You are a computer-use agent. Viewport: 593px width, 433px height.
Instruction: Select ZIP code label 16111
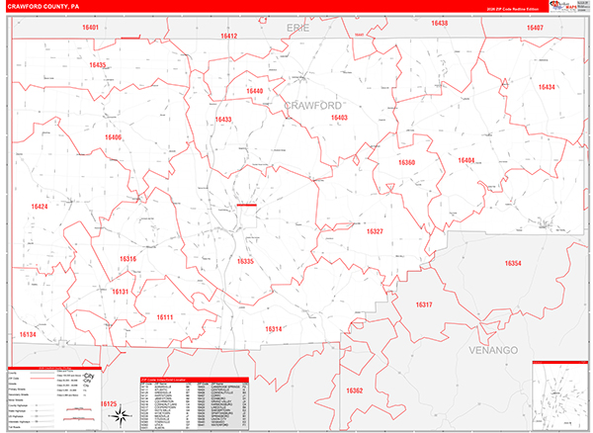click(x=165, y=317)
